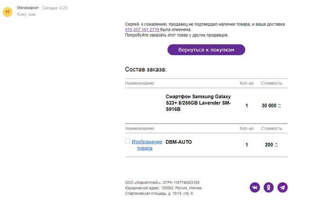Select the DBM-AUTO item name

coord(179,142)
